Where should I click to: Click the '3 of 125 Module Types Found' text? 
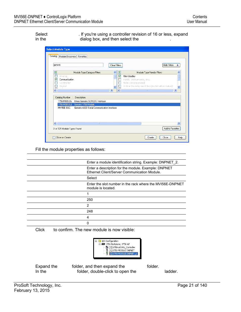67,129
